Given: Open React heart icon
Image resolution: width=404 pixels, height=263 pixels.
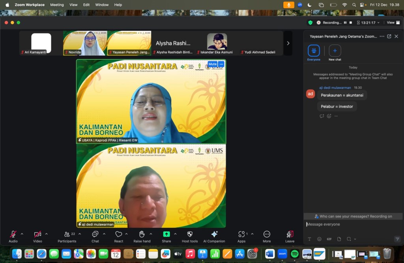Looking at the screenshot, I should point(118,234).
